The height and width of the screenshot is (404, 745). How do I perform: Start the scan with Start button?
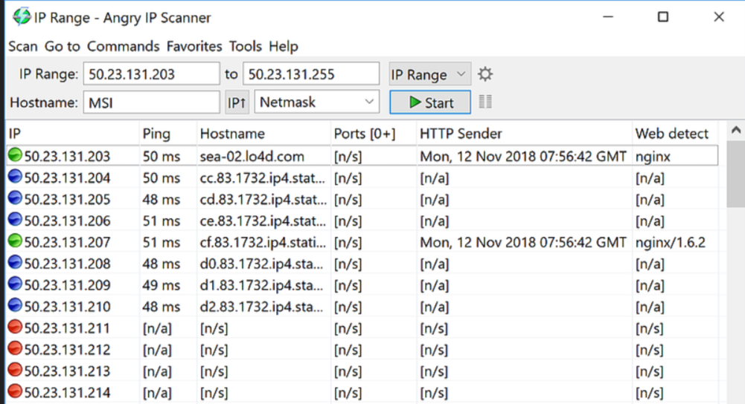click(x=430, y=102)
